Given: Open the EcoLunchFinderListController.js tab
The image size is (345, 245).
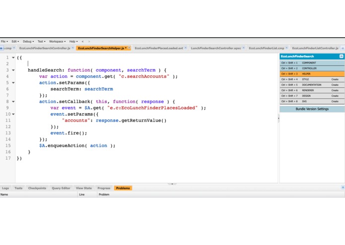Looking at the screenshot, I should click(315, 48).
